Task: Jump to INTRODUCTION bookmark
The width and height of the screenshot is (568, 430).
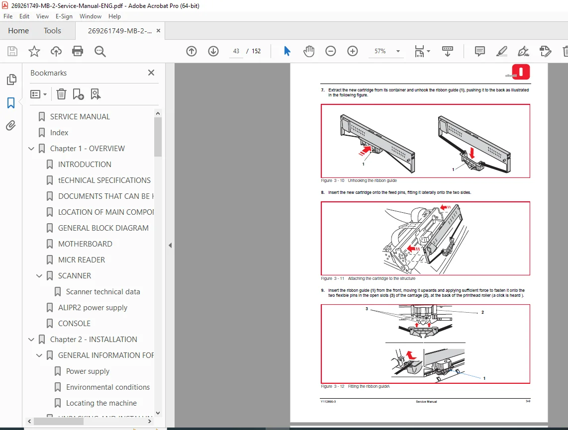Action: pos(85,165)
